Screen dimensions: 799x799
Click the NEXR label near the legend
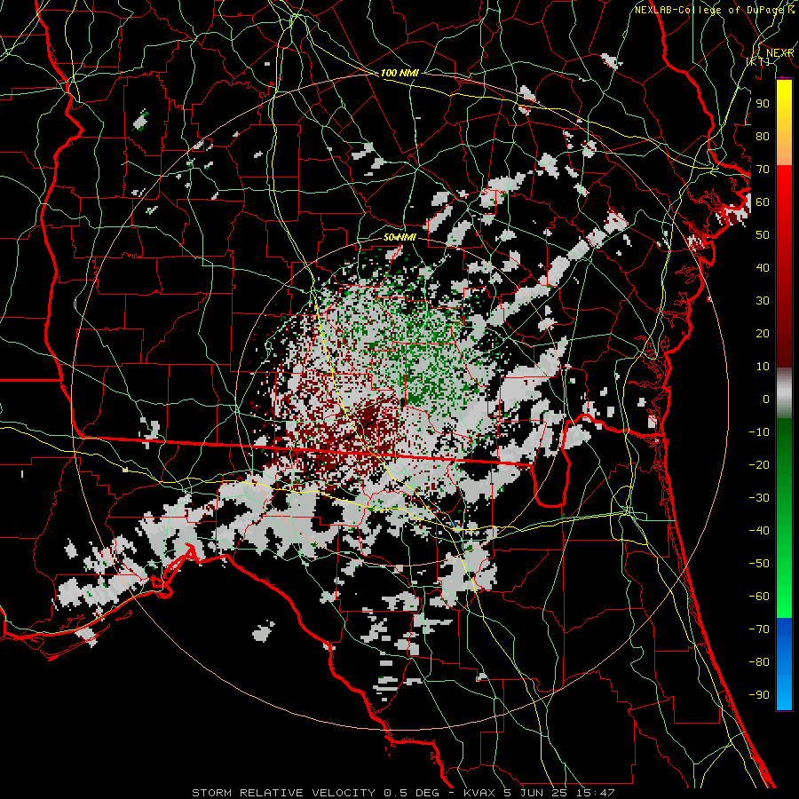(x=779, y=53)
